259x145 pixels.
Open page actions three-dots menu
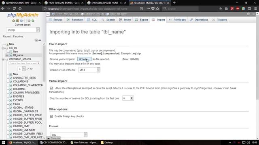148,8
